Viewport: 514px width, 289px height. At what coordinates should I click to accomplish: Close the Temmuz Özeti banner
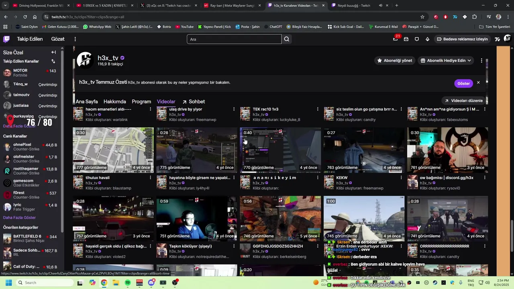pos(478,83)
